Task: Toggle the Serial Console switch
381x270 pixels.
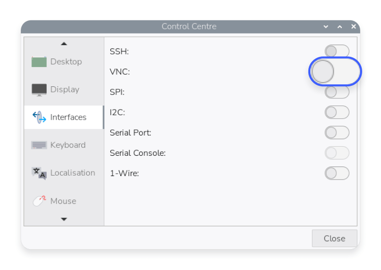Action: coord(337,153)
